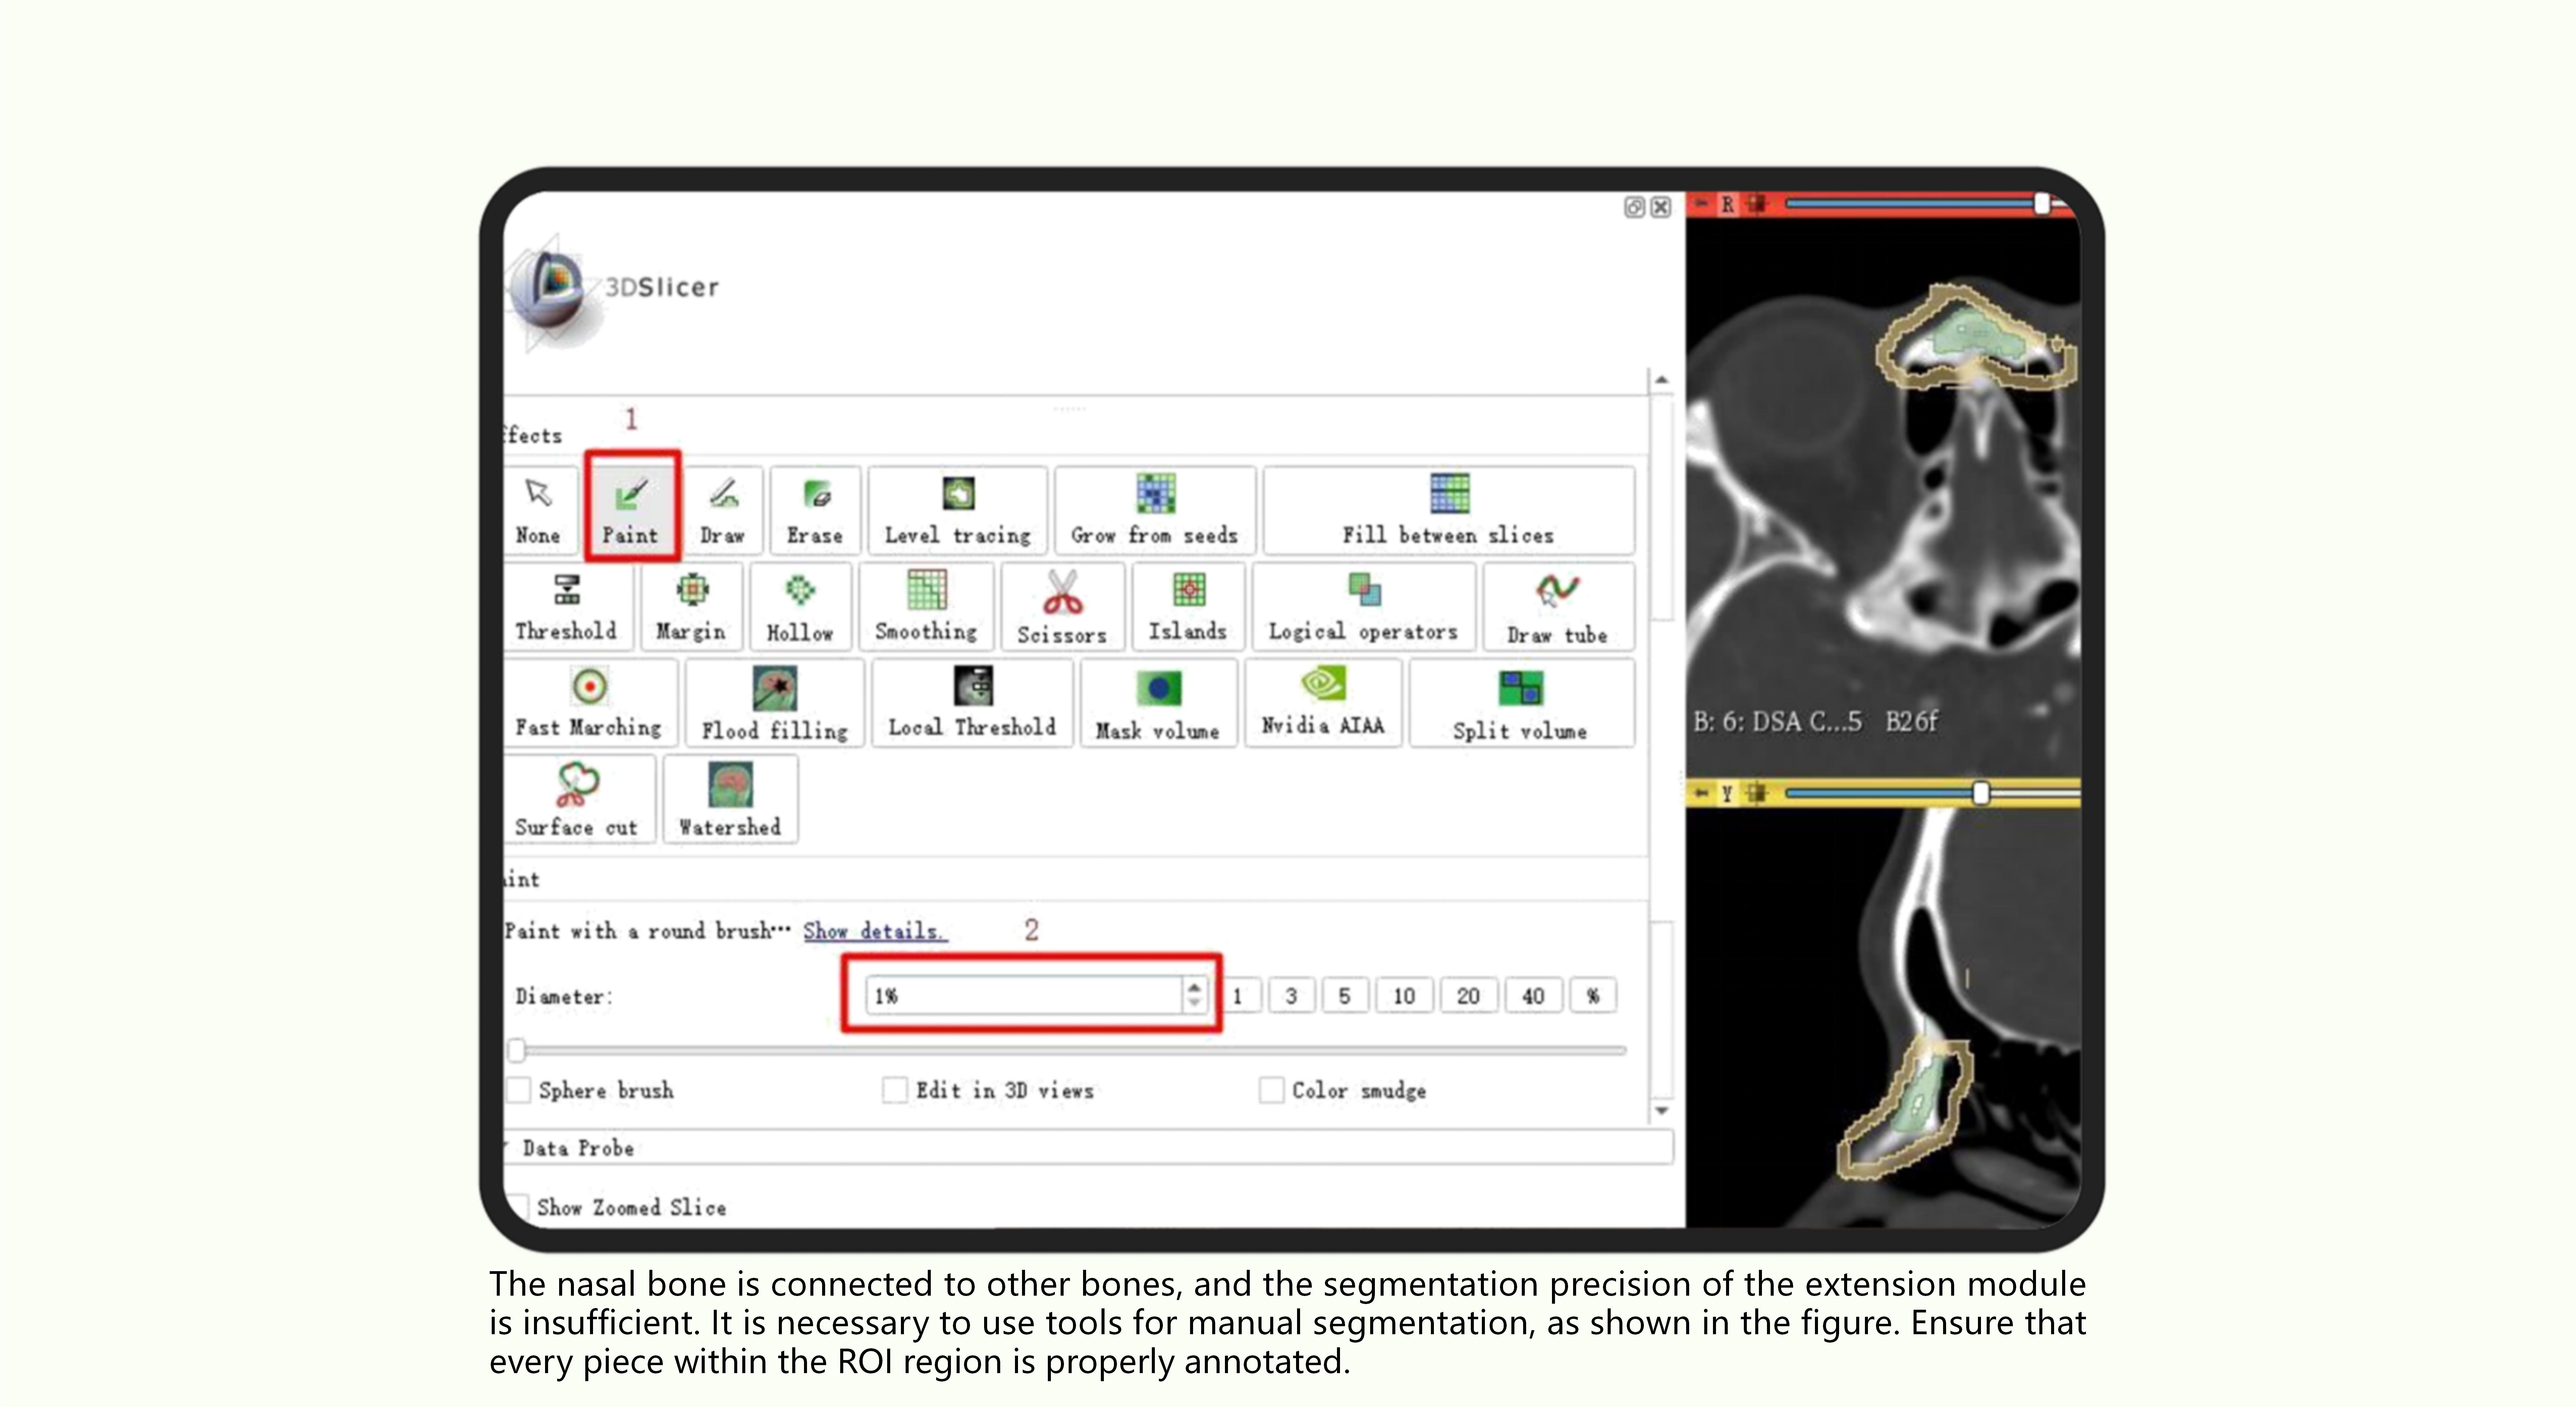Launch the Nvidia AIAA effect
This screenshot has width=2576, height=1407.
coord(1323,703)
